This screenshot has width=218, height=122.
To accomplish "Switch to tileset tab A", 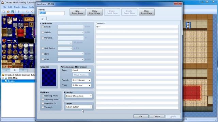I will (x=6, y=70).
